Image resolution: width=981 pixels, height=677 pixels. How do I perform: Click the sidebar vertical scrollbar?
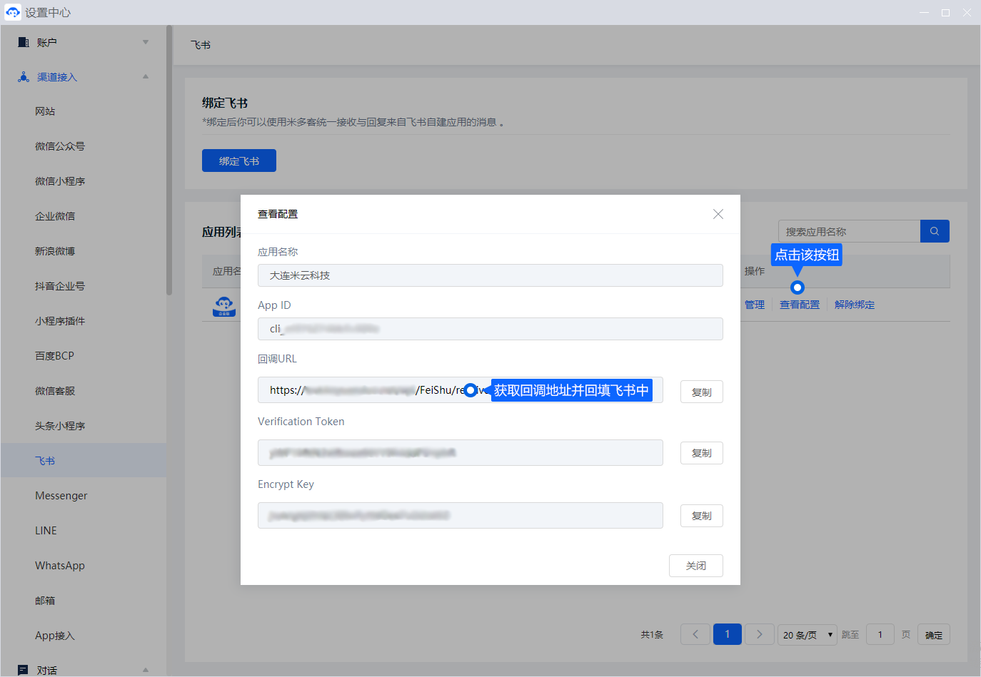pos(169,161)
